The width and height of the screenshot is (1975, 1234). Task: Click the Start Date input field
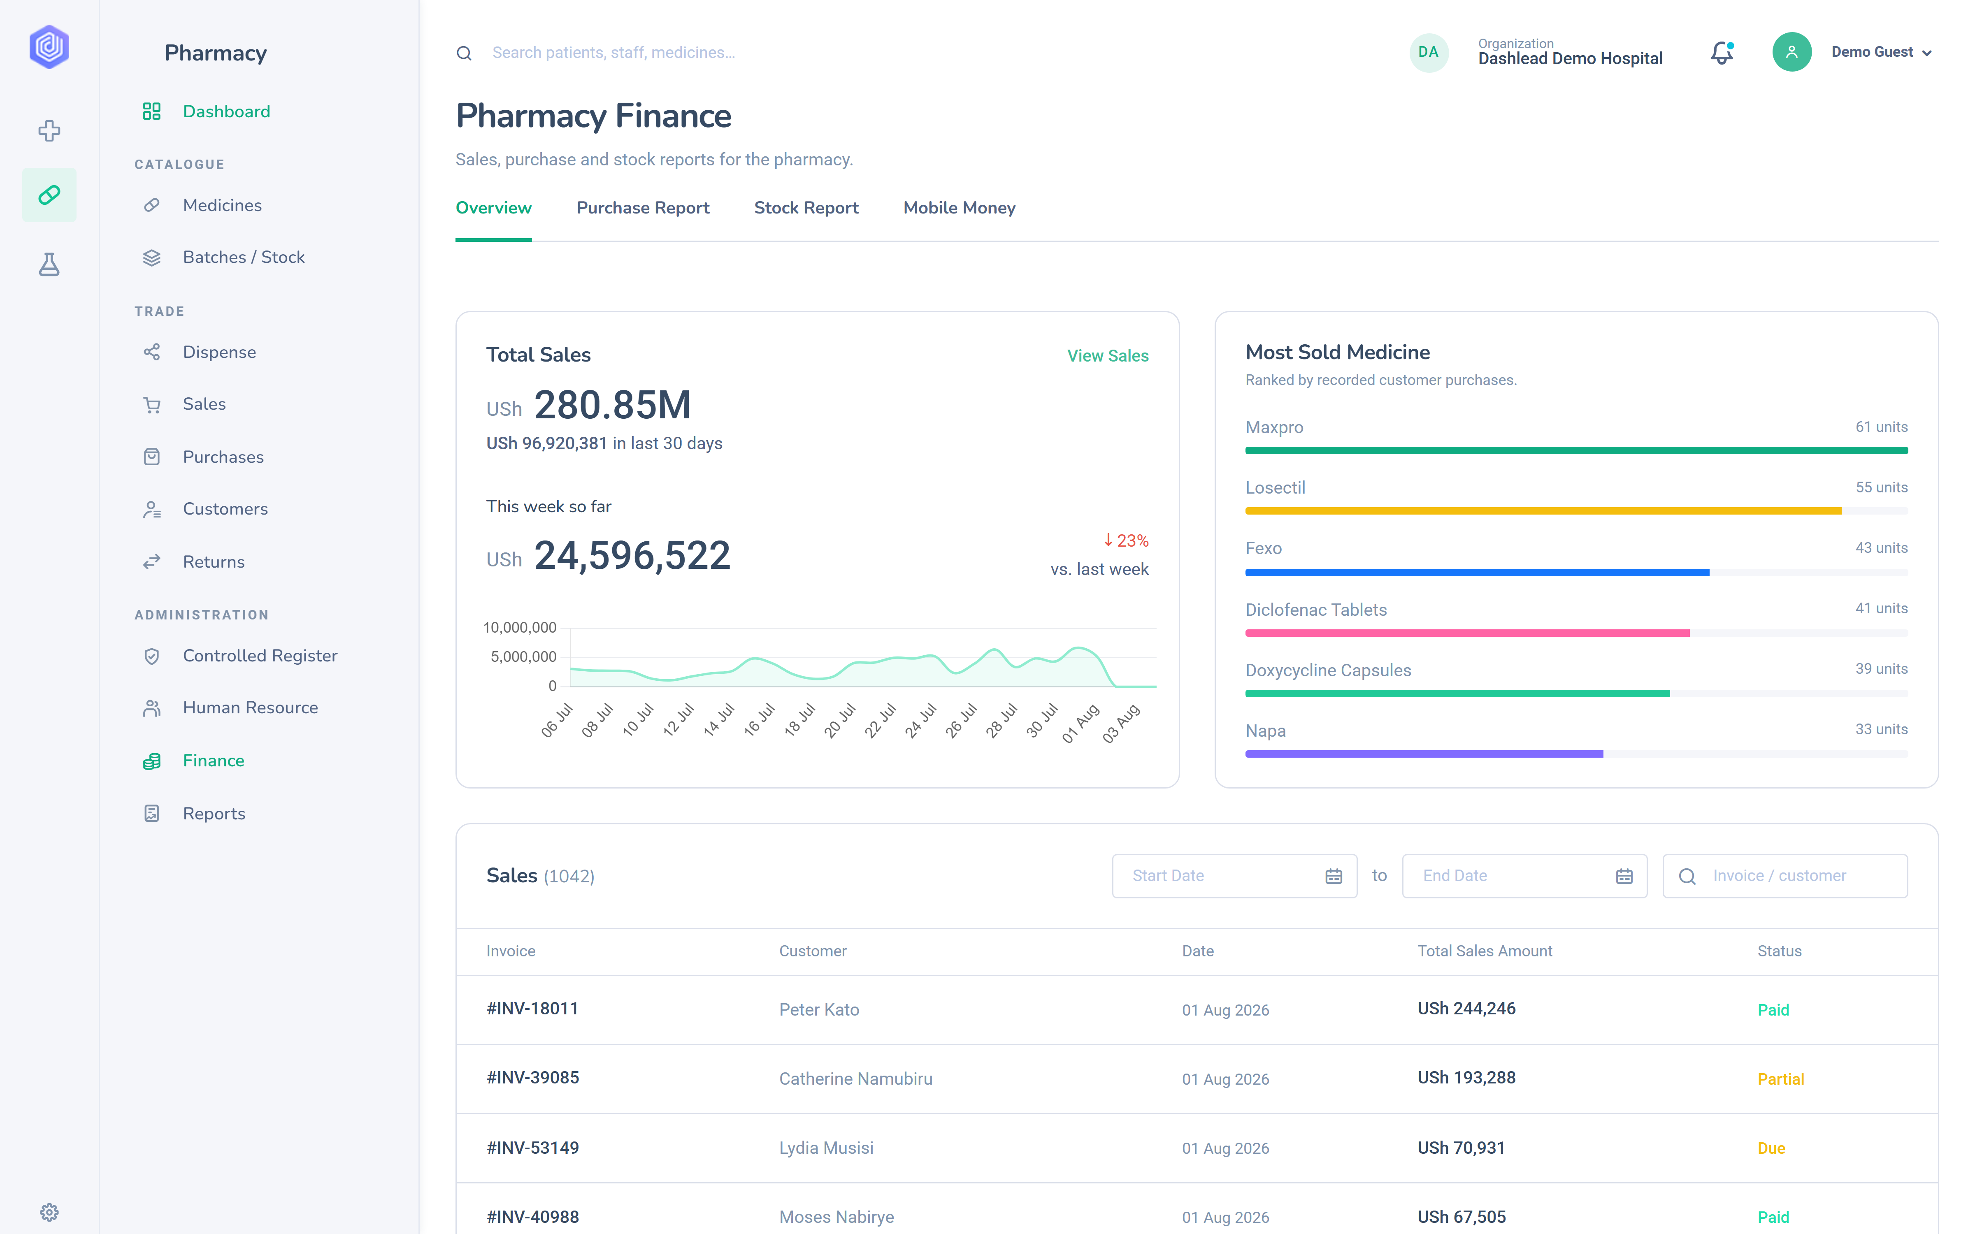coord(1235,876)
